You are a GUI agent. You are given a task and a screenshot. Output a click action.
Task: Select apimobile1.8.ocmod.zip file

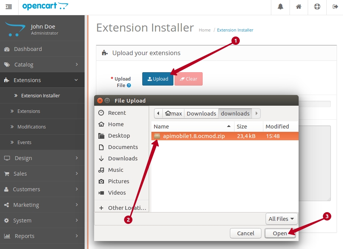[x=194, y=136]
